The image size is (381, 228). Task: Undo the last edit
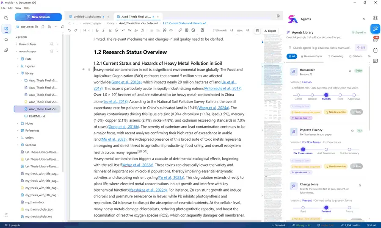pos(69,31)
